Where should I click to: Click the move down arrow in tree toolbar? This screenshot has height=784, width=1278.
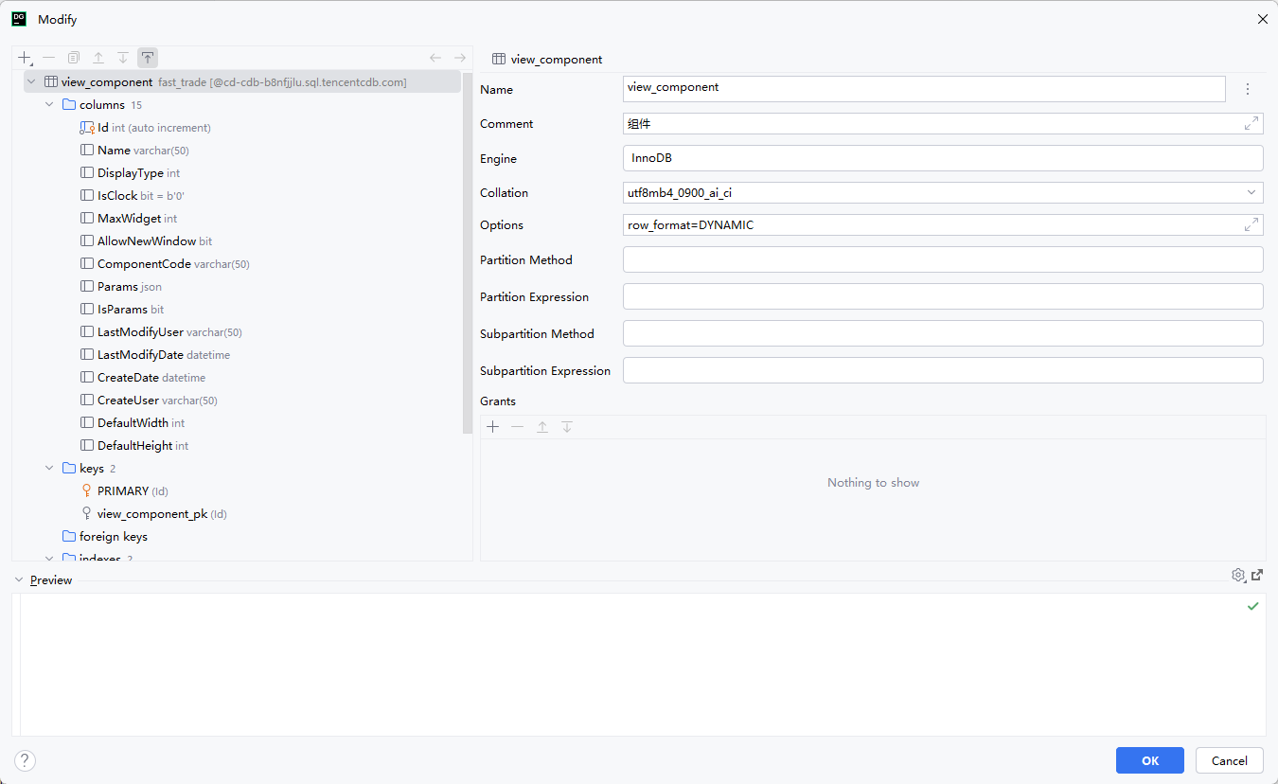tap(123, 58)
